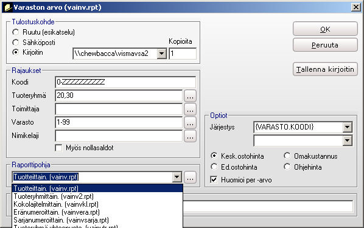The width and height of the screenshot is (364, 228).
Task: Click the Tuoteryhmä input field
Action: [x=119, y=95]
